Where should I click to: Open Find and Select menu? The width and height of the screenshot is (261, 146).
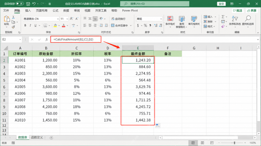pyautogui.click(x=248, y=22)
